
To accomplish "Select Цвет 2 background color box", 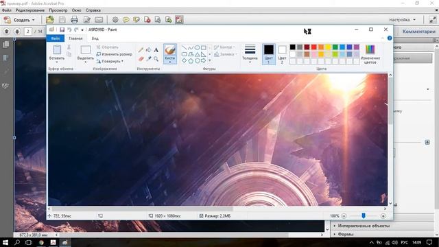I will click(x=282, y=54).
